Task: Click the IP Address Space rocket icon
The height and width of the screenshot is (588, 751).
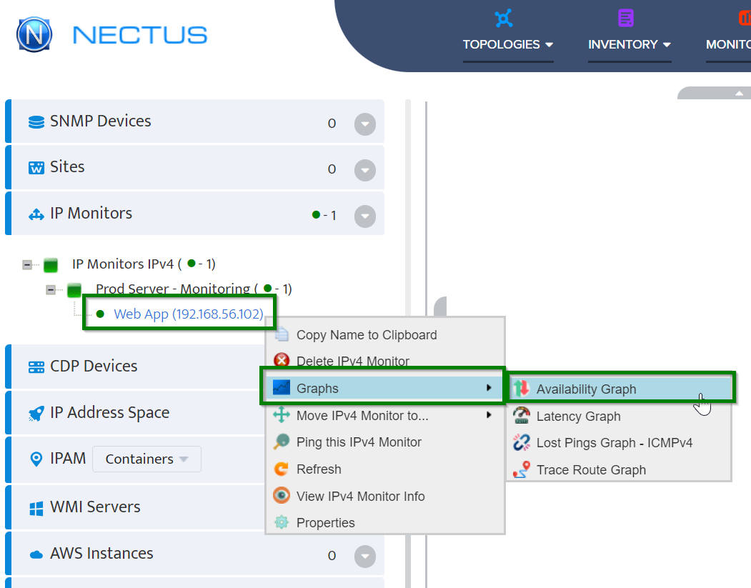Action: [36, 413]
